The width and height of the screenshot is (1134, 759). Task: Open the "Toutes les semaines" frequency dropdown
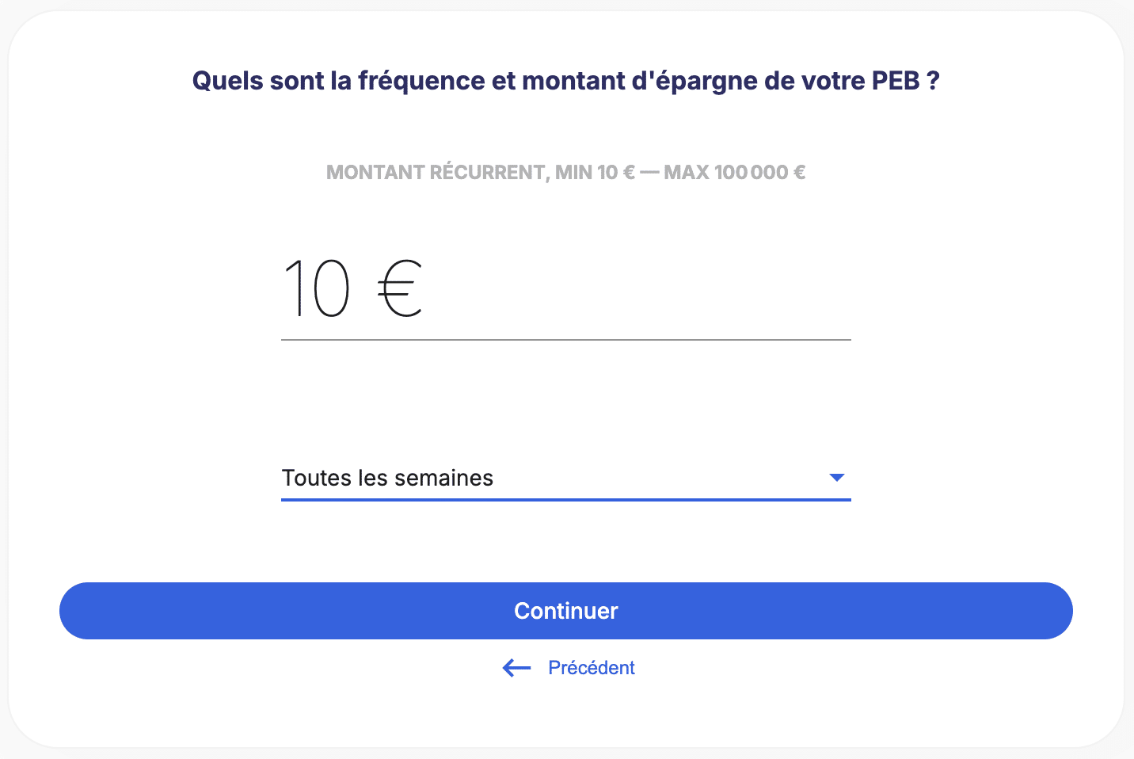565,478
